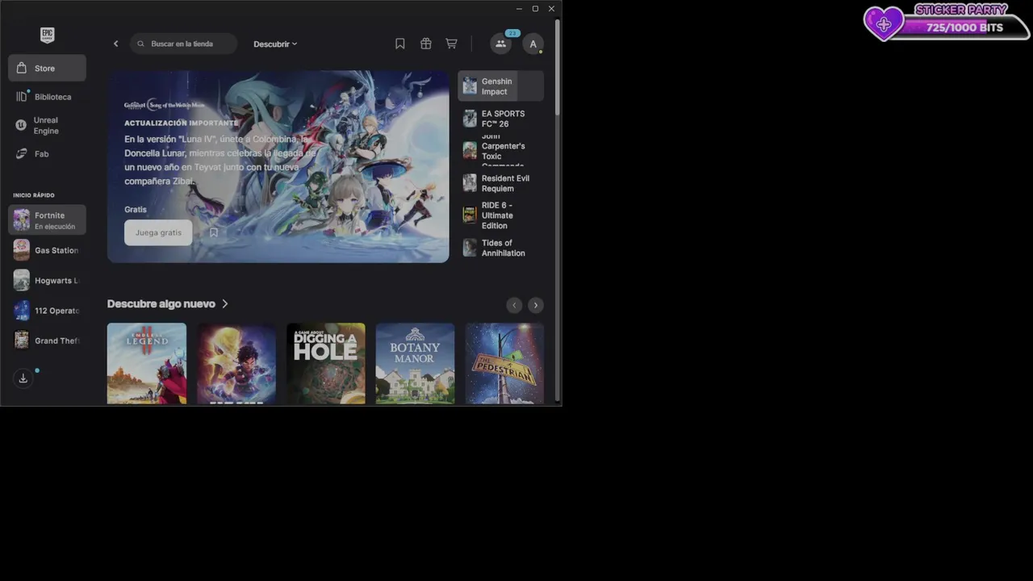Click the Unreal Engine logo icon
1033x581 pixels.
click(x=21, y=125)
